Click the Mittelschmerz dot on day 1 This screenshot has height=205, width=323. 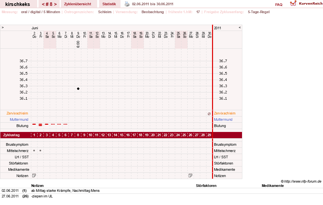34,151
